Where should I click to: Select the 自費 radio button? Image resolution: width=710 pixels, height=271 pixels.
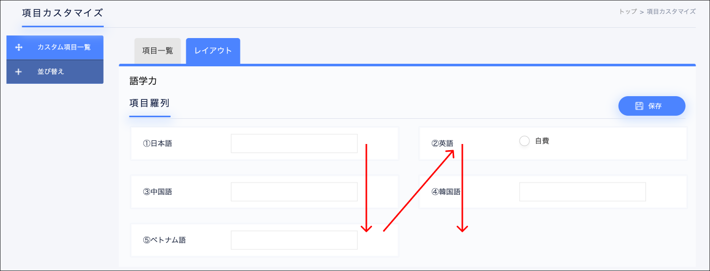pos(524,141)
